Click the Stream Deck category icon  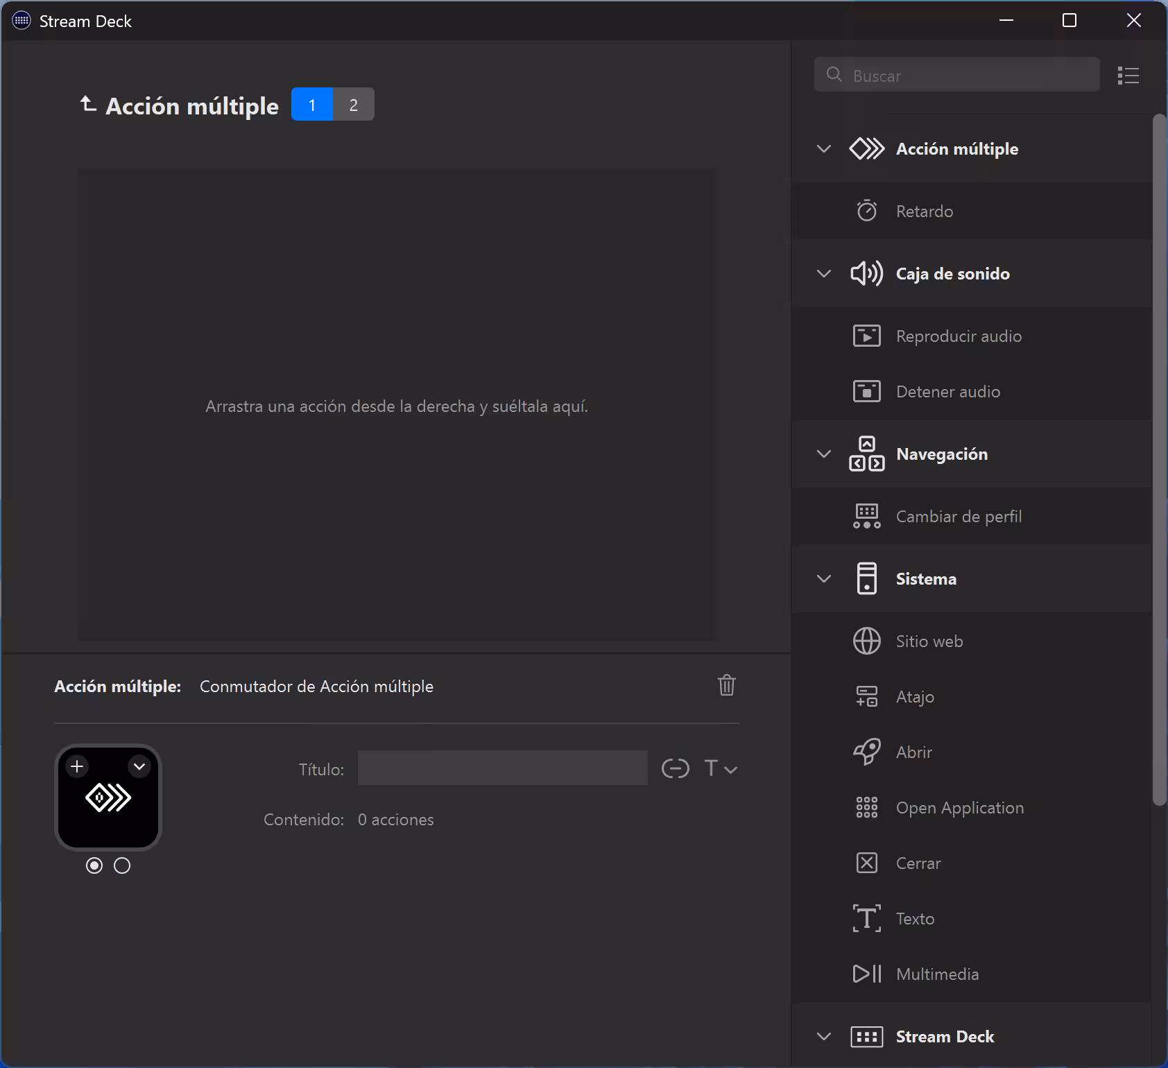[x=867, y=1036]
